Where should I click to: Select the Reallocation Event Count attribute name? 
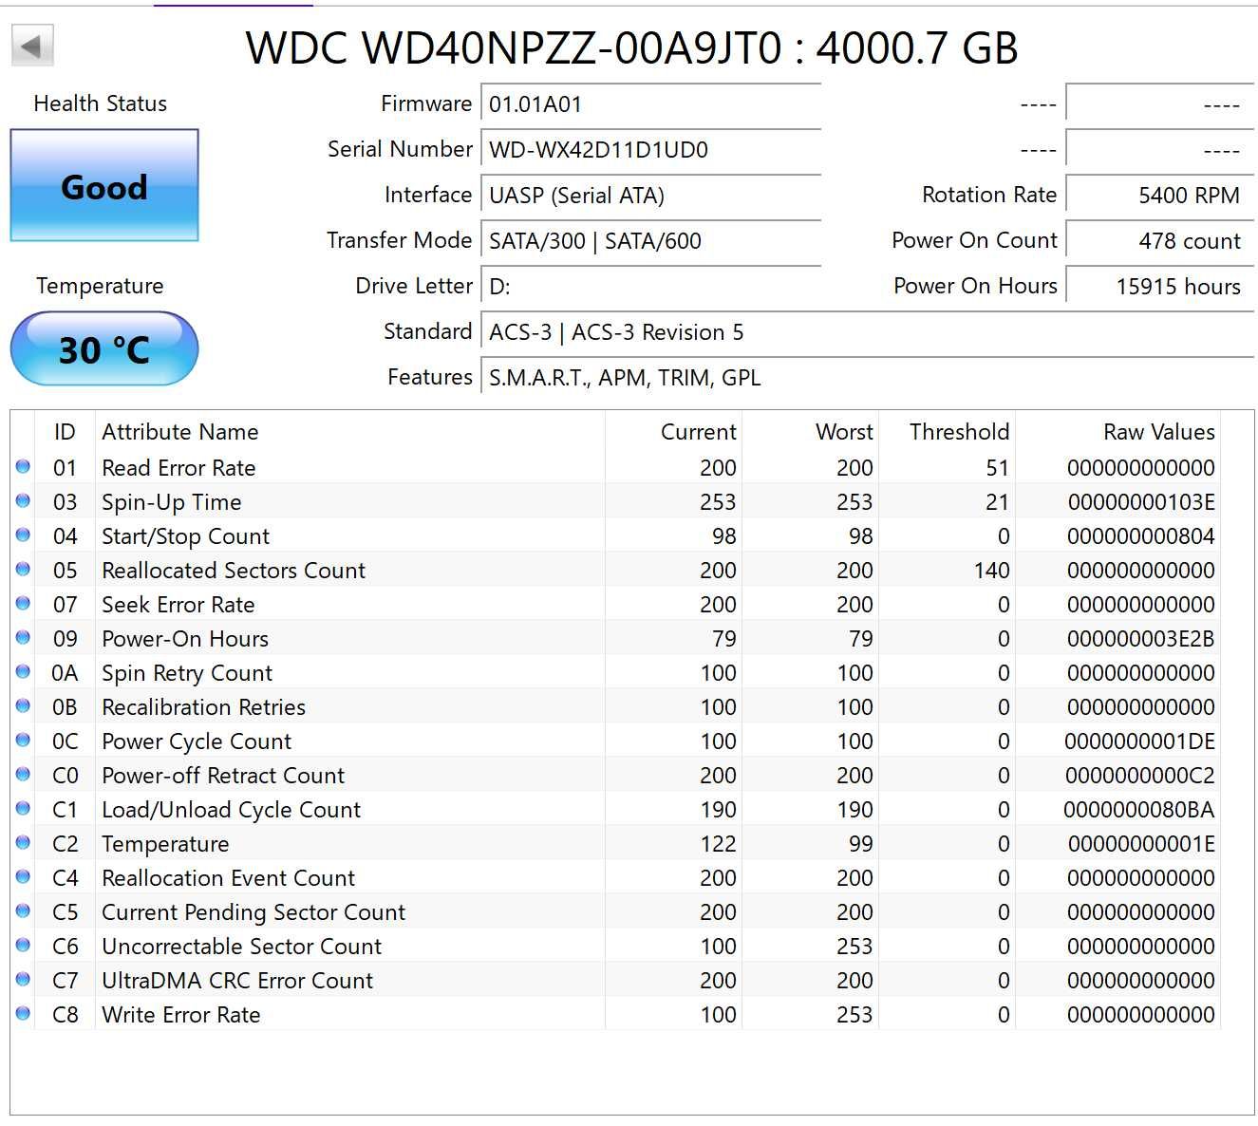pos(228,878)
